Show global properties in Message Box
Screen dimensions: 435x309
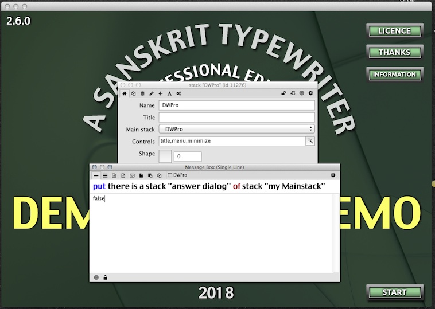click(x=114, y=175)
